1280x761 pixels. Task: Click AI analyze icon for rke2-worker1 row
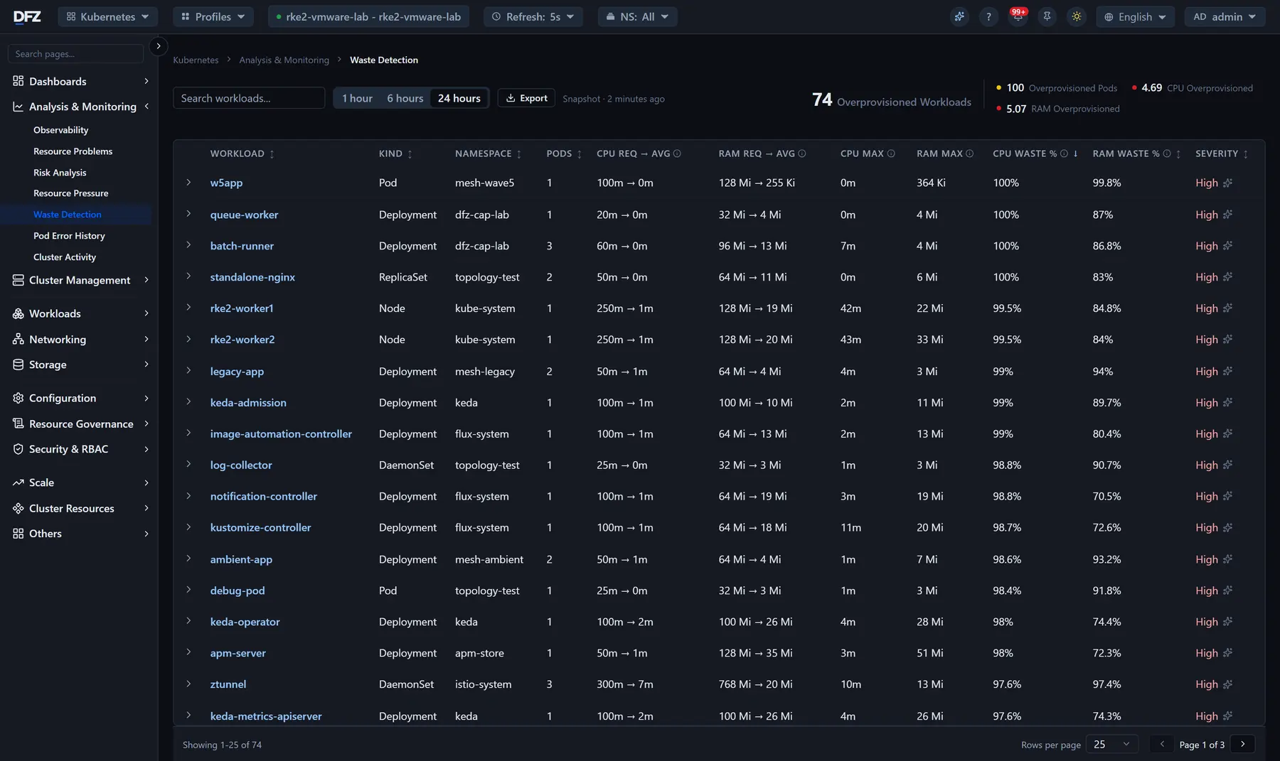1227,308
